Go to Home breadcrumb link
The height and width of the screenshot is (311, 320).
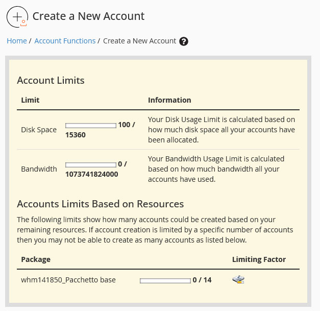point(17,41)
